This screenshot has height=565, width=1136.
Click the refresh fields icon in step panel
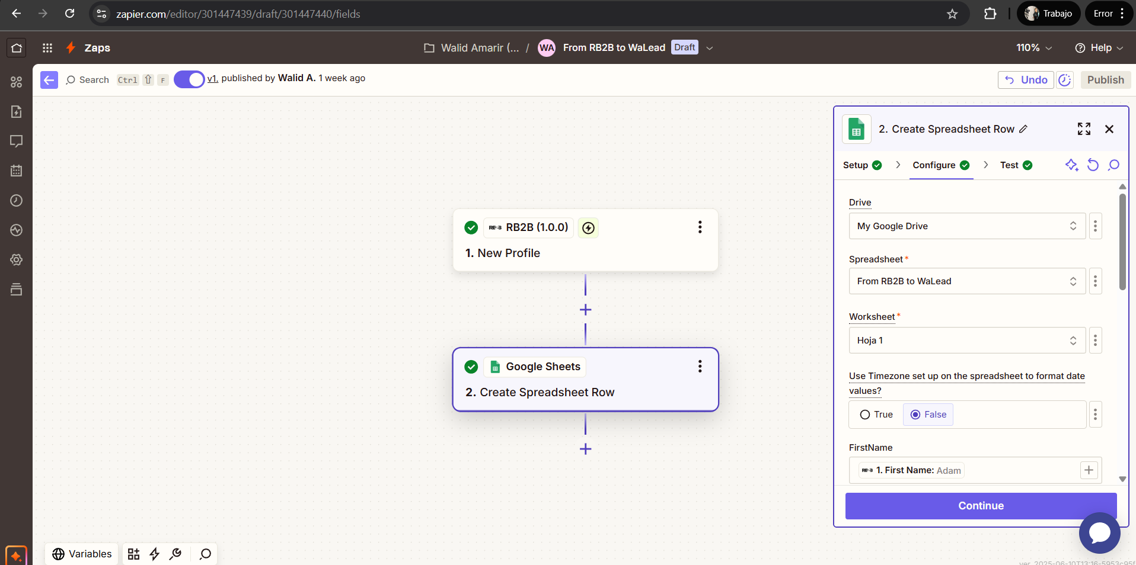(x=1093, y=165)
